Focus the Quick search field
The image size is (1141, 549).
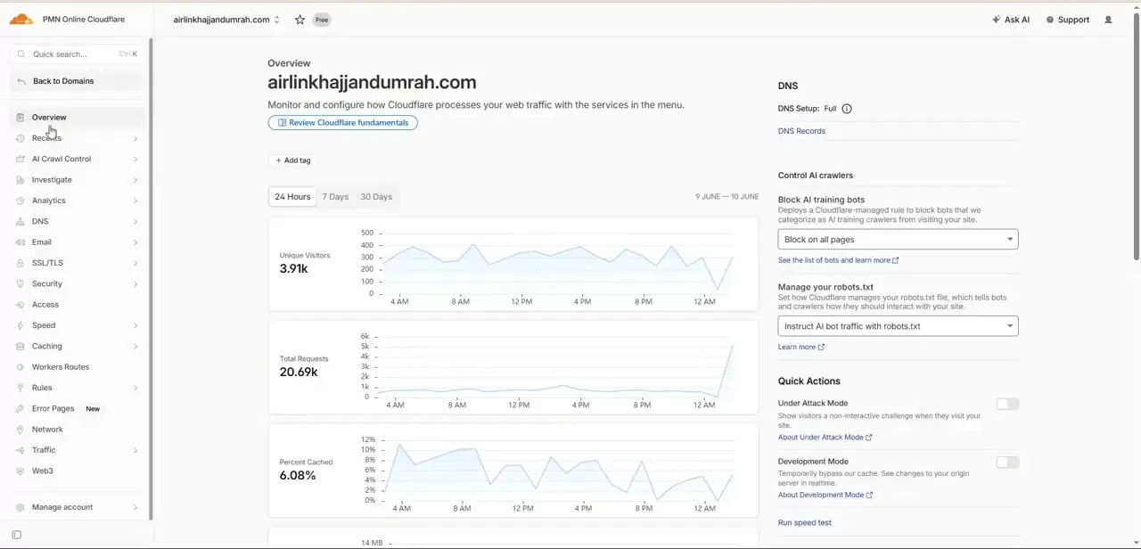(78, 54)
